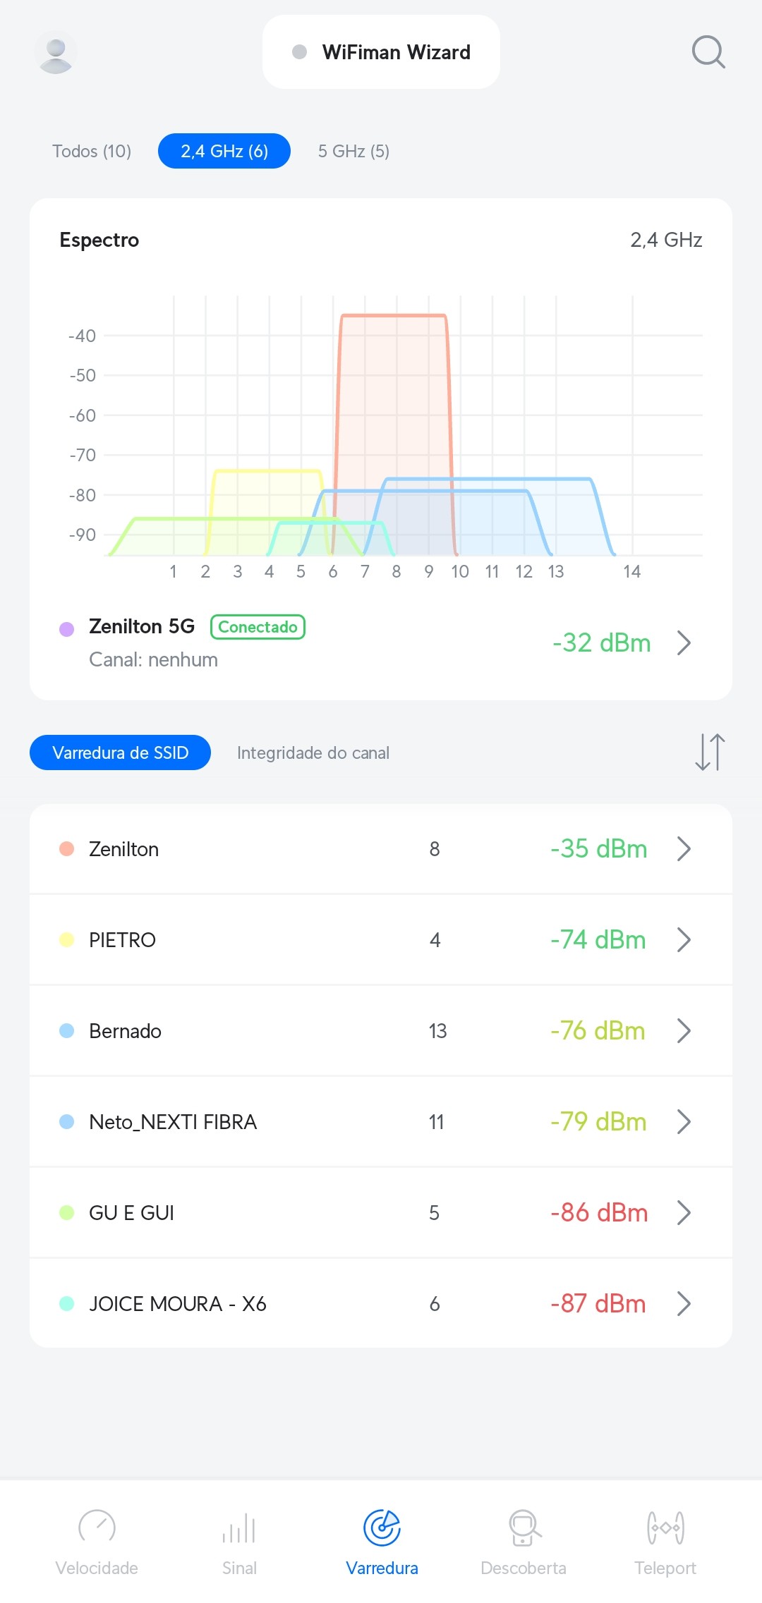Expand Zenilton 5G connected network details
The image size is (762, 1603).
(683, 642)
